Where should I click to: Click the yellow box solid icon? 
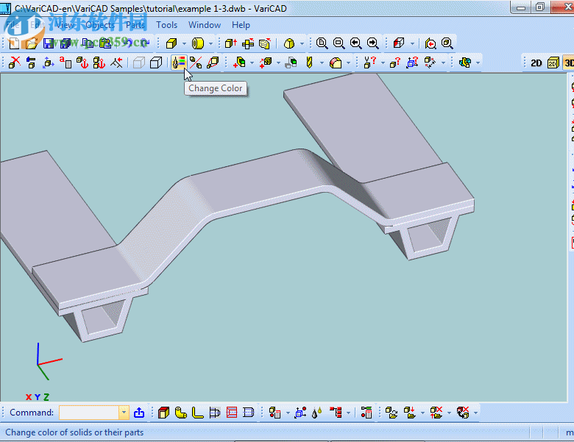click(x=171, y=43)
